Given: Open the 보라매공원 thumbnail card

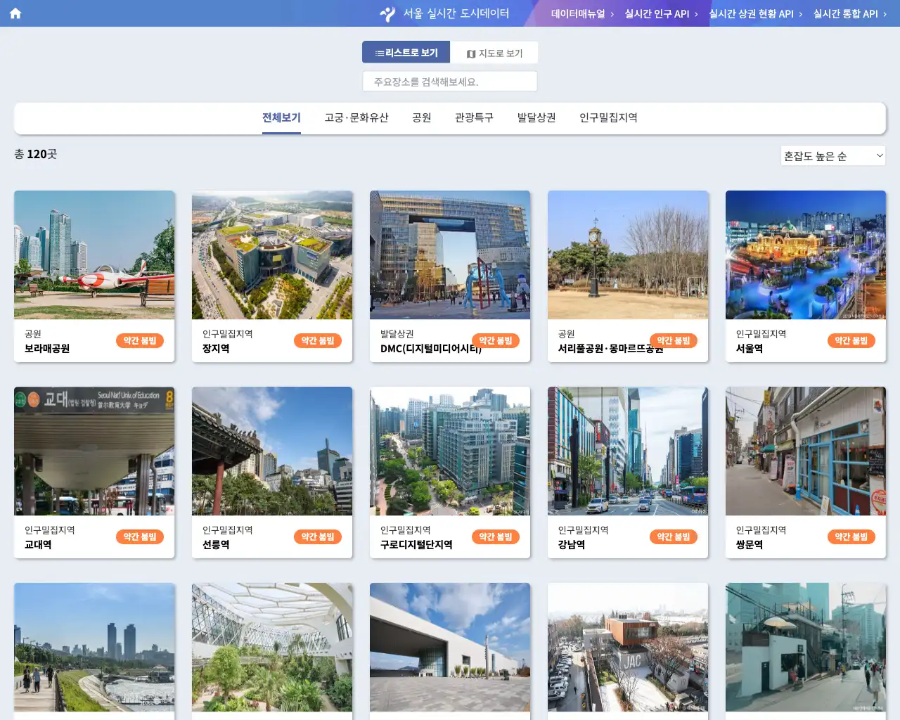Looking at the screenshot, I should click(x=94, y=255).
